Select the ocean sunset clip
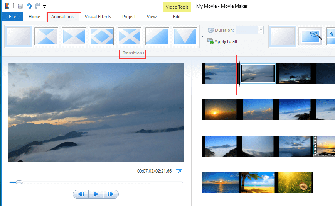The height and width of the screenshot is (206, 335). (x=221, y=182)
